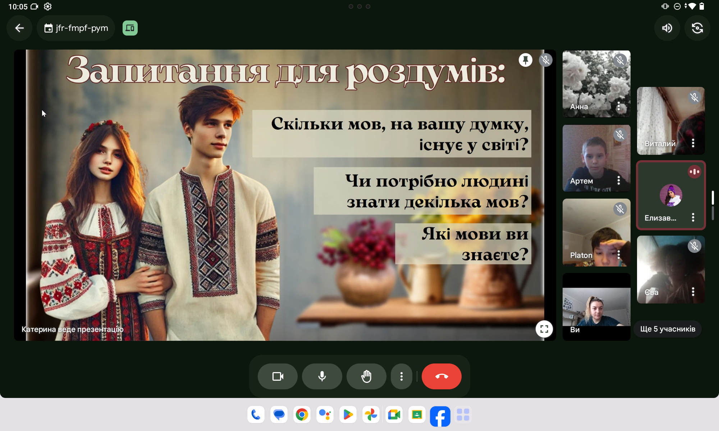719x431 pixels.
Task: Open options menu for Анна's tile
Action: (x=618, y=106)
